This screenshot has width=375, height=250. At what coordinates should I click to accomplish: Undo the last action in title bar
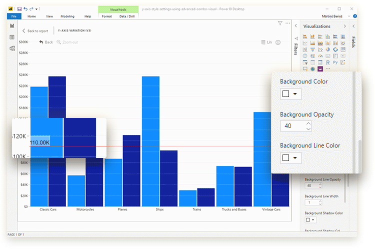click(25, 9)
